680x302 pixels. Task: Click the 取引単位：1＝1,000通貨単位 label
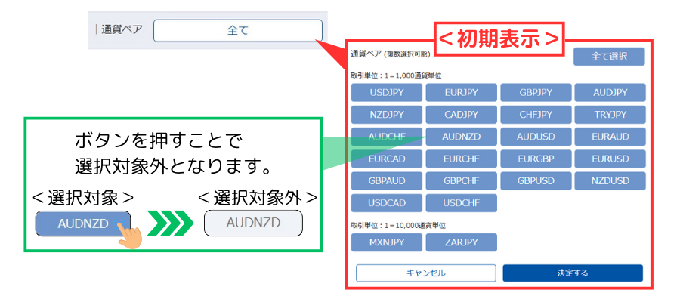396,75
